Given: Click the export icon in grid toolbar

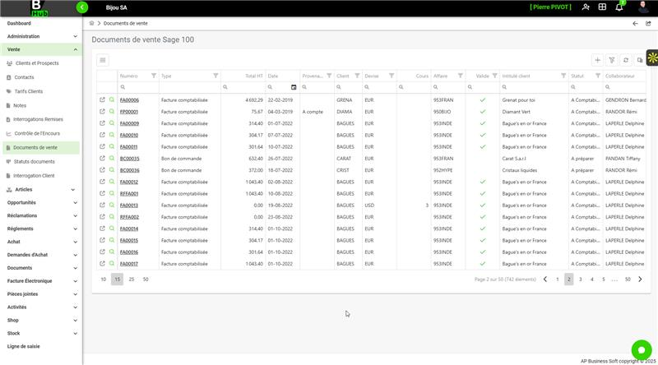Looking at the screenshot, I should pos(640,60).
